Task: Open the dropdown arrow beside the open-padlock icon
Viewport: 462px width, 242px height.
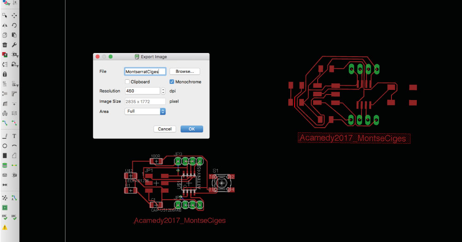Action: pos(18,65)
